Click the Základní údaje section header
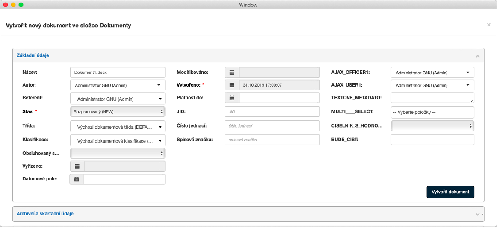Viewport: 497px width, 227px height. (33, 55)
